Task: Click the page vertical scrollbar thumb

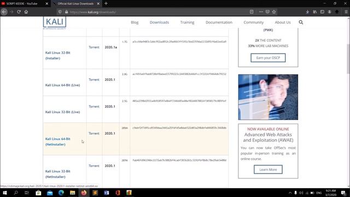Action: point(348,59)
